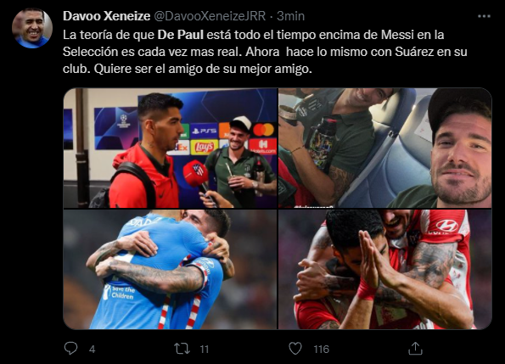This screenshot has width=505, height=364.
Task: Like the tweet with the heart icon
Action: click(295, 349)
